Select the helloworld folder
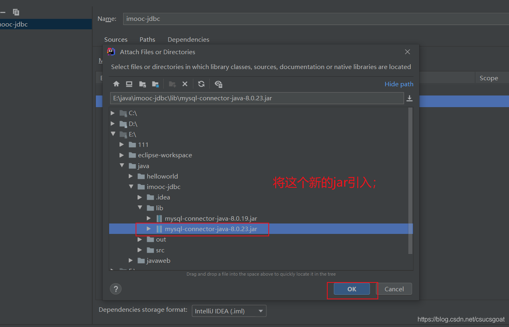This screenshot has height=327, width=509. 162,176
